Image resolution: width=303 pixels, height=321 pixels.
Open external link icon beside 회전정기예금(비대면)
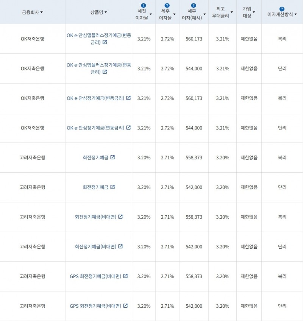tap(120, 217)
